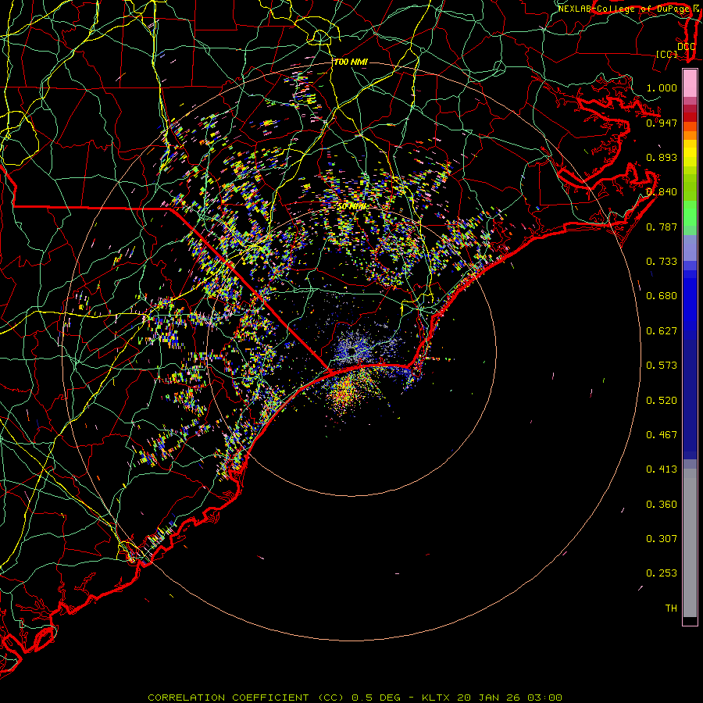Select the 0.787 legend value
The image size is (703, 703).
(662, 227)
